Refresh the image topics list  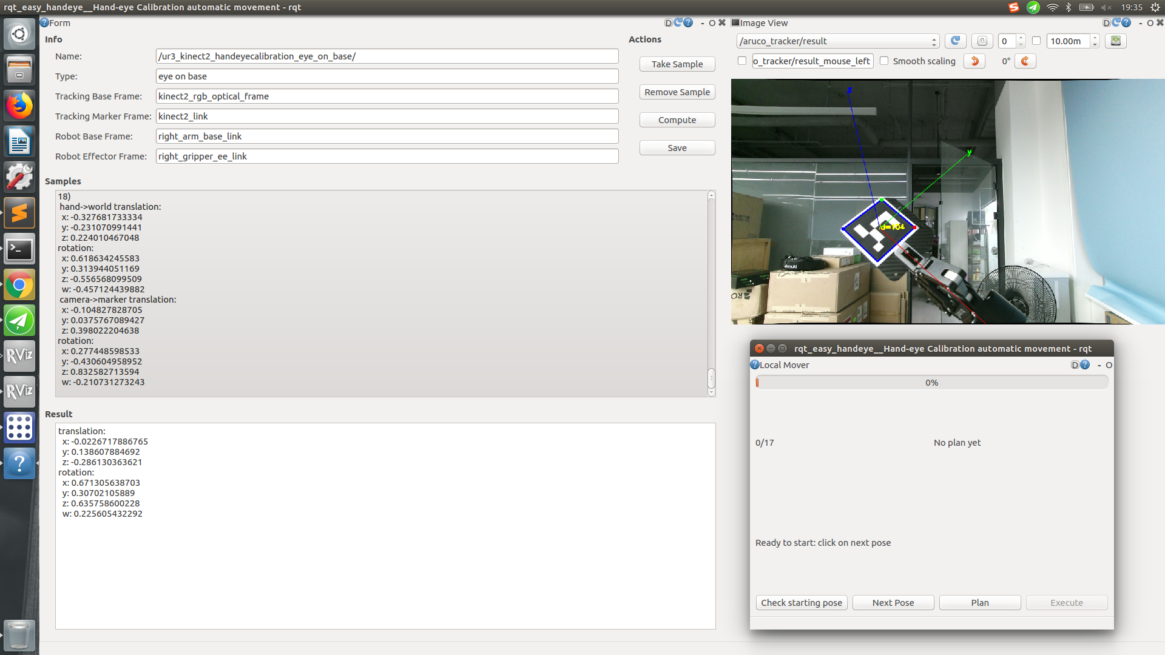coord(955,41)
